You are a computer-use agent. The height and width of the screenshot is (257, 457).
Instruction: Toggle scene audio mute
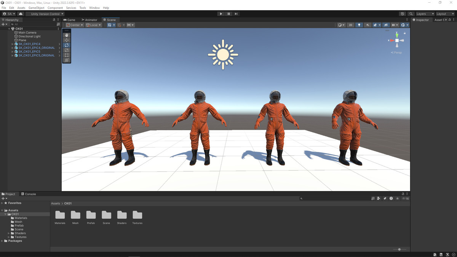tap(368, 25)
